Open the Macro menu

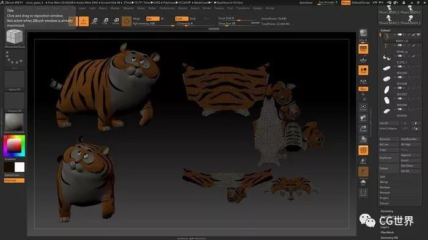tap(103, 8)
